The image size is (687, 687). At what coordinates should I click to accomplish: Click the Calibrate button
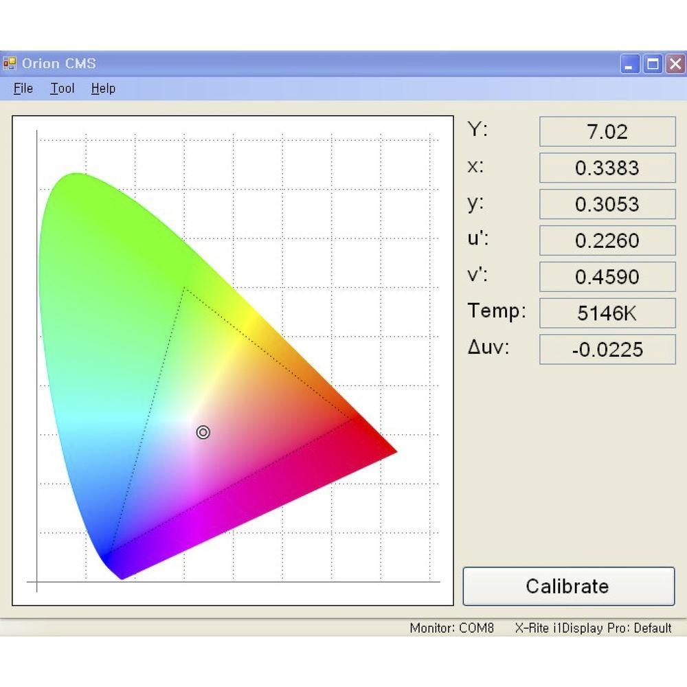tap(567, 586)
